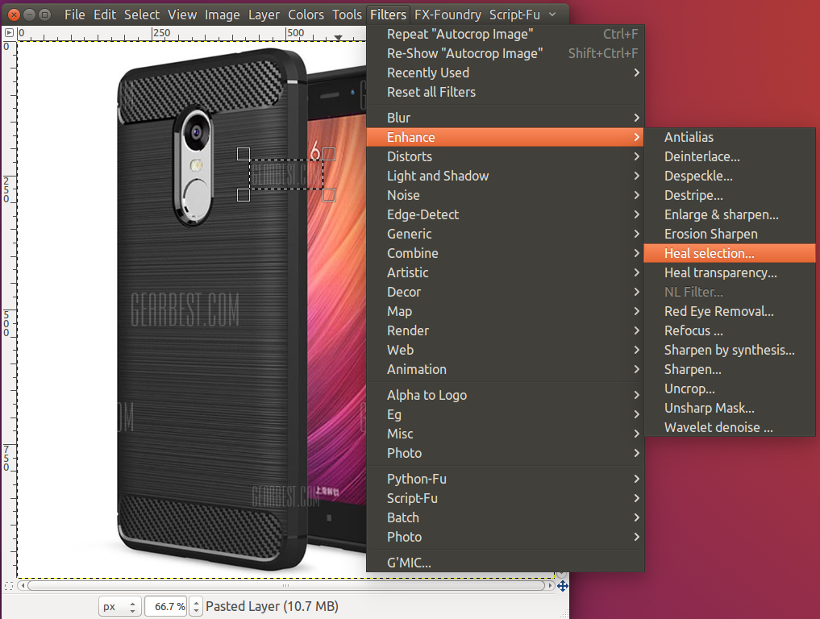Open the Edit menu

105,15
